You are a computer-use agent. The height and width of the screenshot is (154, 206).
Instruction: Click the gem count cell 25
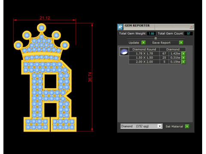[x=164, y=58]
